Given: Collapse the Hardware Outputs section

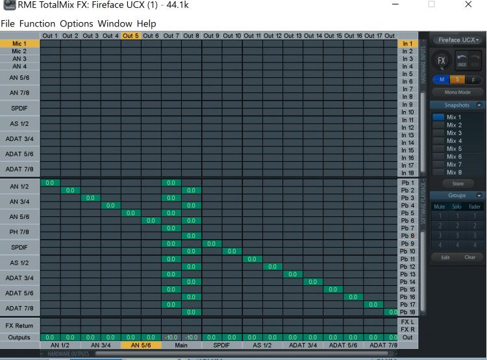Looking at the screenshot, I should pyautogui.click(x=68, y=354).
